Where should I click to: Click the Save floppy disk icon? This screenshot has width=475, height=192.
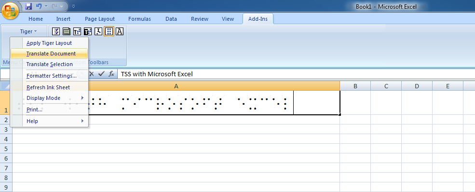[28, 6]
